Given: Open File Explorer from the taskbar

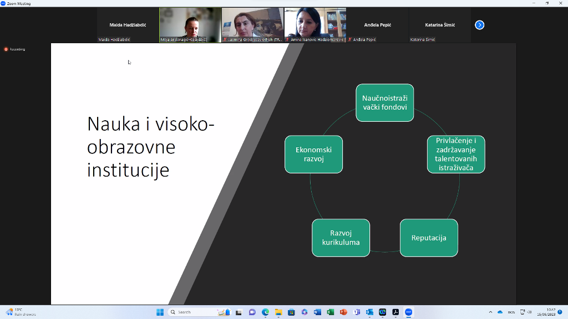Looking at the screenshot, I should 278,312.
